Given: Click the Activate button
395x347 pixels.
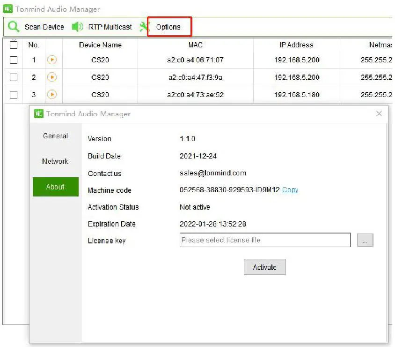Looking at the screenshot, I should click(265, 267).
